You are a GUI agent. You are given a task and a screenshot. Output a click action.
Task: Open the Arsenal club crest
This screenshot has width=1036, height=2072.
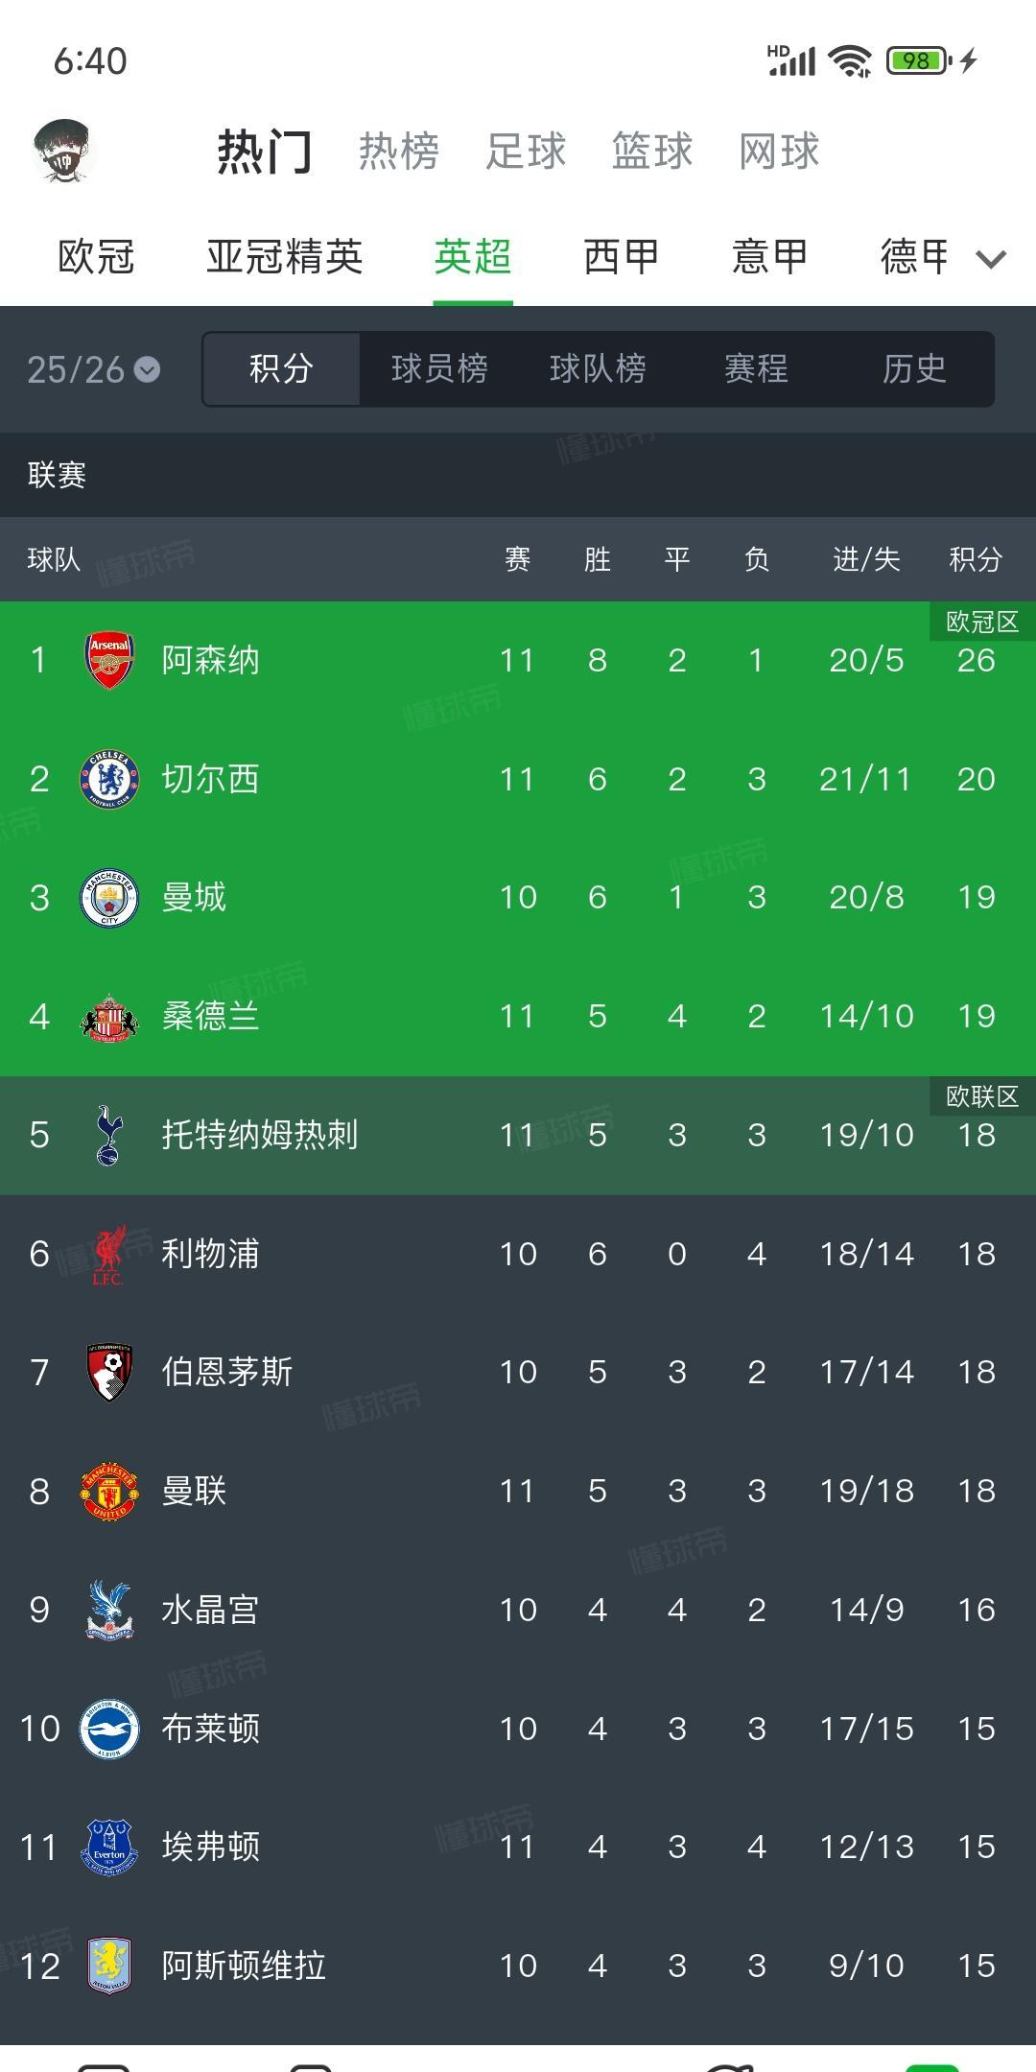pyautogui.click(x=109, y=659)
